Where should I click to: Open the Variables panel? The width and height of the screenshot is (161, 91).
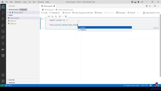click(121, 13)
